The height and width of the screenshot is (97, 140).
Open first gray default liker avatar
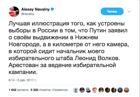(x=76, y=90)
